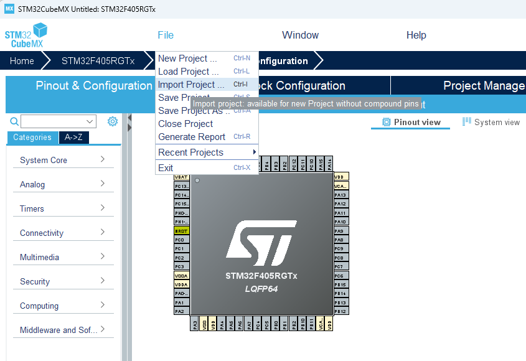Select pin PC6 on the chip
This screenshot has width=526, height=361.
341,276
